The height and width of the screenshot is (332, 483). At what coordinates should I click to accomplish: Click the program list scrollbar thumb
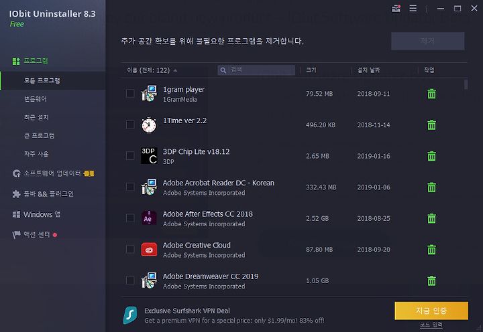tap(466, 84)
